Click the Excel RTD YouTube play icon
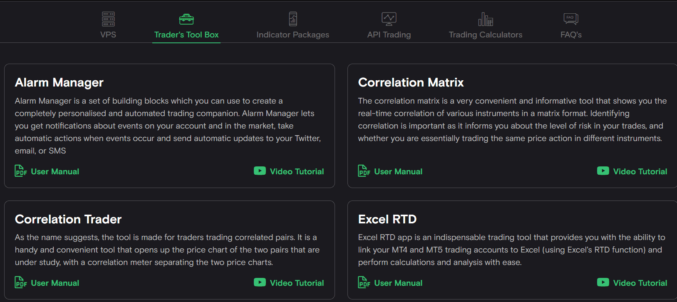This screenshot has width=677, height=302. point(603,282)
